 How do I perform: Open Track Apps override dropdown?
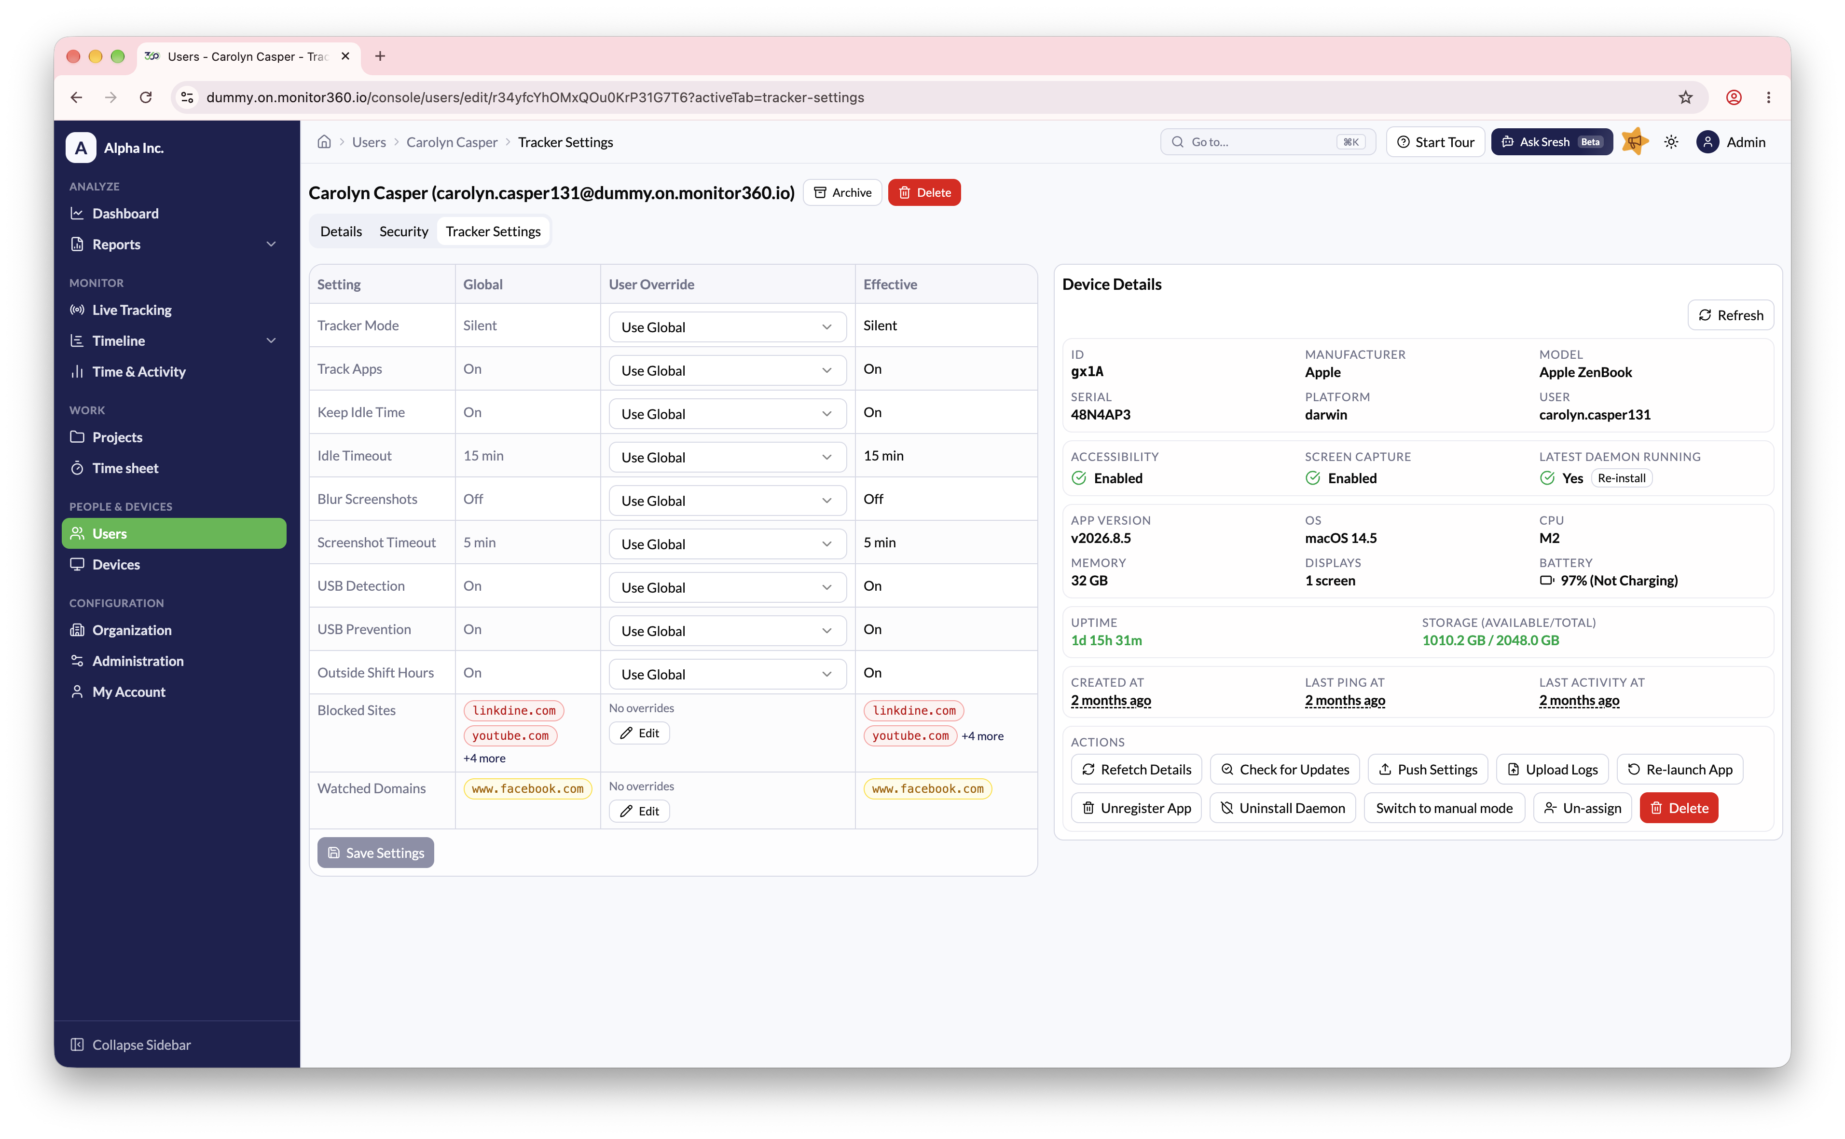[727, 370]
